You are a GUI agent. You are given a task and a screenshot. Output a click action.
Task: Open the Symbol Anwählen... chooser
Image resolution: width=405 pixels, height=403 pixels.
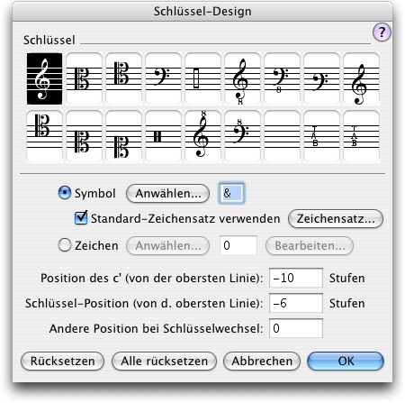[x=168, y=194]
